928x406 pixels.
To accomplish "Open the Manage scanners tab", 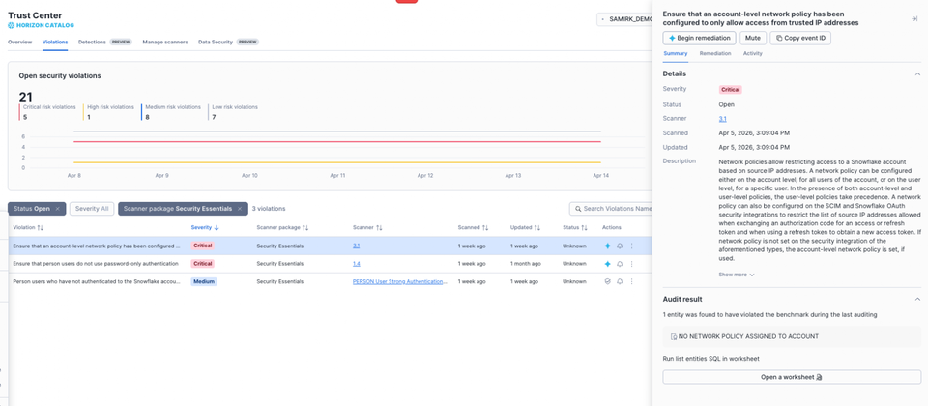I will 165,42.
